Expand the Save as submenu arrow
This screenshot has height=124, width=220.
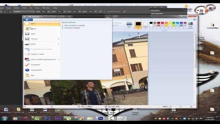[x=58, y=39]
